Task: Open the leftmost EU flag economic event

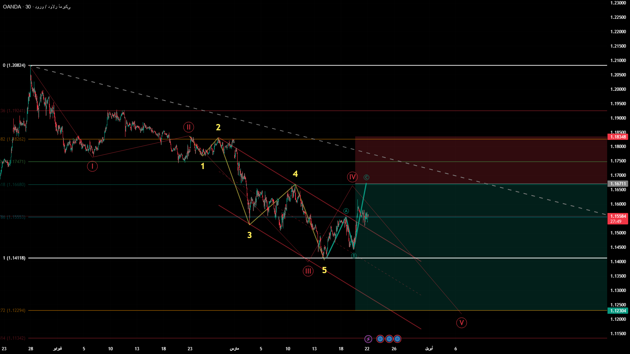Action: coord(380,339)
